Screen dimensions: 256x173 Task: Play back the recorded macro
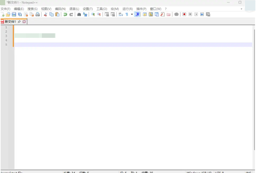tap(196, 15)
